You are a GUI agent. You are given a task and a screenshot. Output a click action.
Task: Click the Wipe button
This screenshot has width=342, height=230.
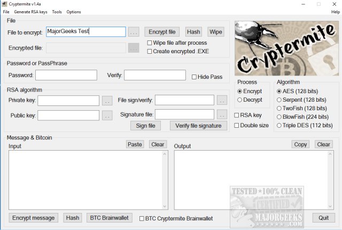click(x=216, y=32)
